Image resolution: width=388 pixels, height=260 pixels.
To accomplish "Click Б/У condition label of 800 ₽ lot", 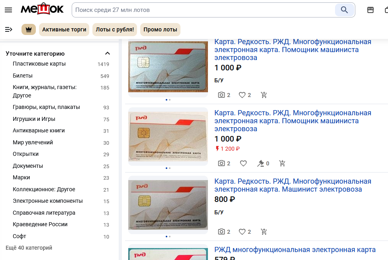I will (x=219, y=212).
